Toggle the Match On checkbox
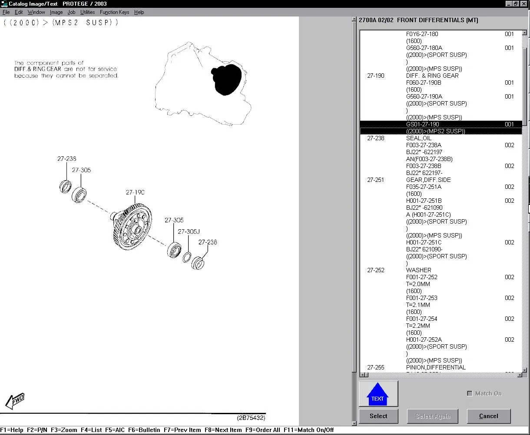The image size is (530, 435). pyautogui.click(x=470, y=393)
